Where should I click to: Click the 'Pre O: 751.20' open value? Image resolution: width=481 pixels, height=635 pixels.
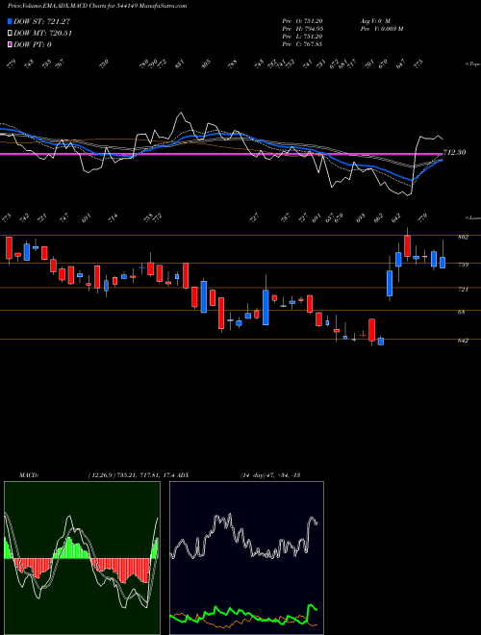(x=302, y=21)
